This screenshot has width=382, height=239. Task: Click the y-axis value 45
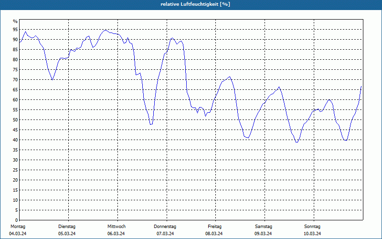(15, 130)
